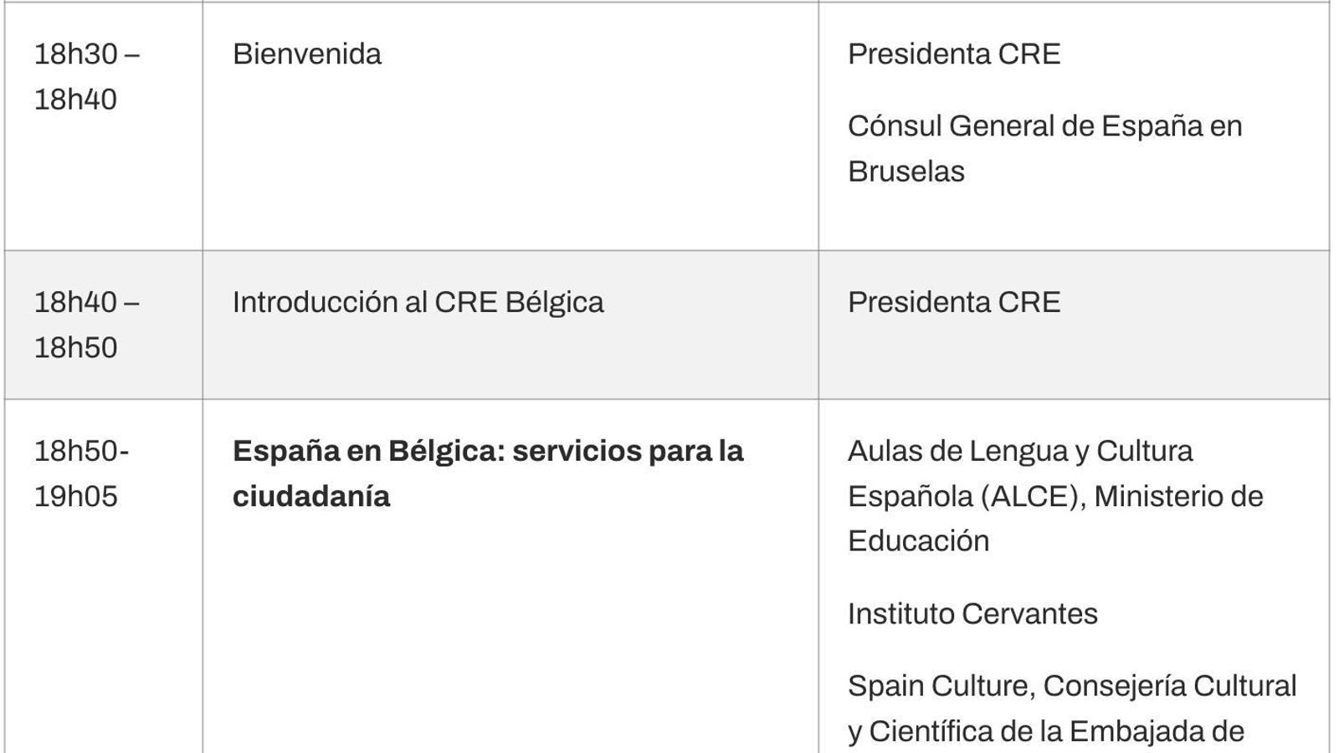This screenshot has width=1339, height=753.
Task: Click the "Aulas de Lengua y Cultura" text
Action: pyautogui.click(x=1019, y=452)
